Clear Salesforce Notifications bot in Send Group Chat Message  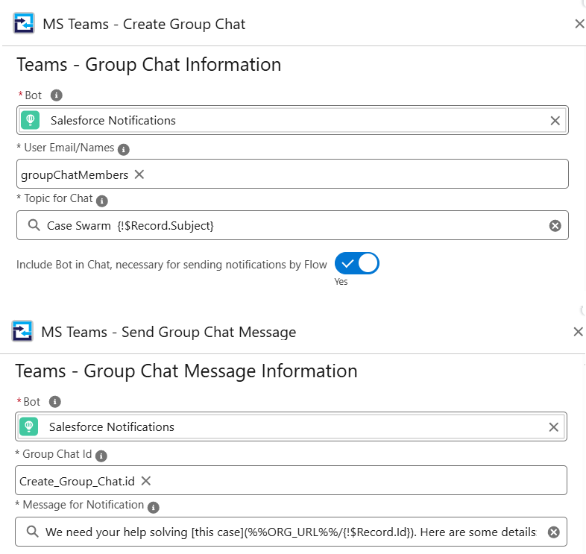click(553, 427)
